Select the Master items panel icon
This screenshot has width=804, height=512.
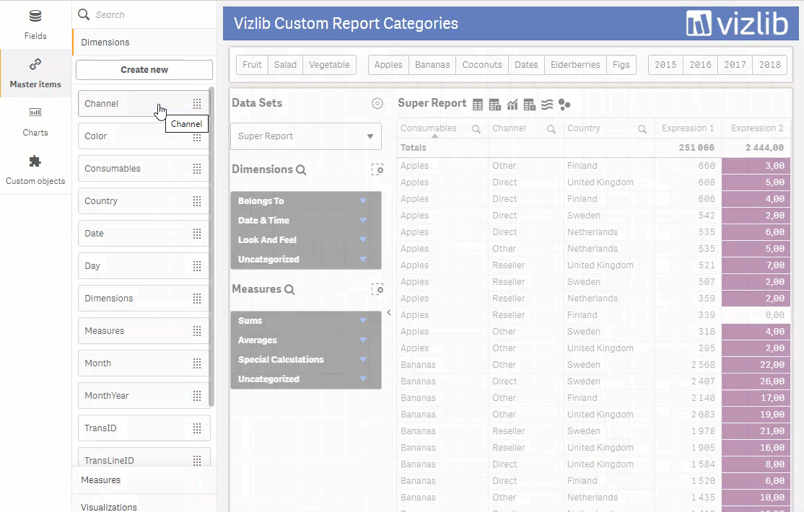[35, 65]
